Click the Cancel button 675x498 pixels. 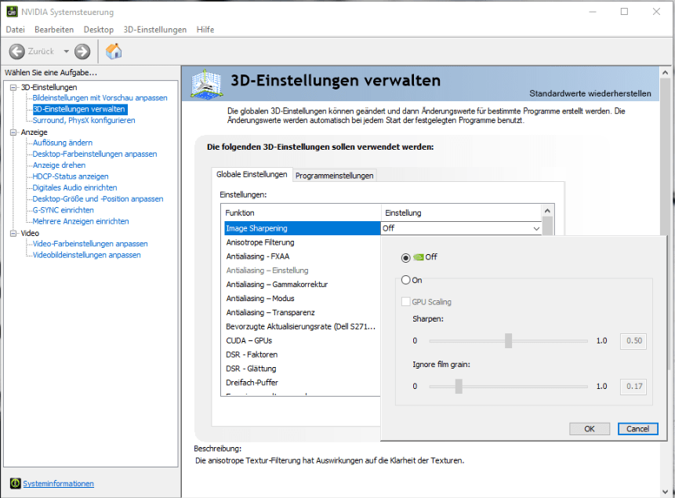(637, 429)
